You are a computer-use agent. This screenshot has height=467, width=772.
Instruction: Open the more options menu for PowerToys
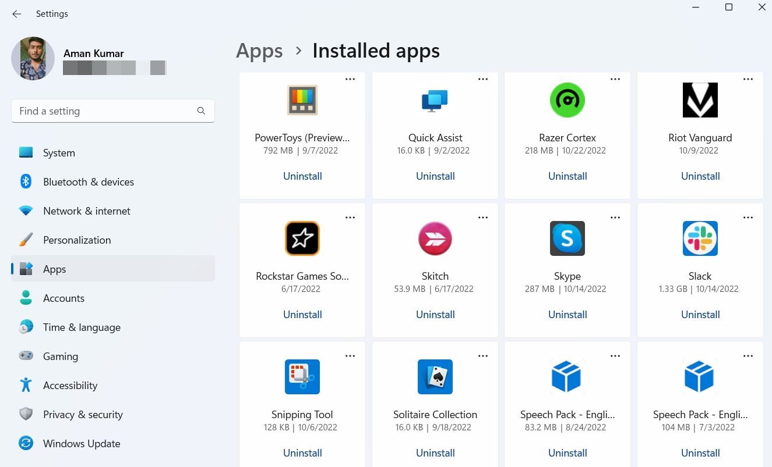[350, 79]
